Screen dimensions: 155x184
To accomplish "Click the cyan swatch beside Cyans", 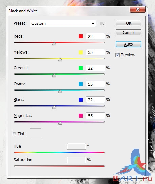I will pos(81,84).
